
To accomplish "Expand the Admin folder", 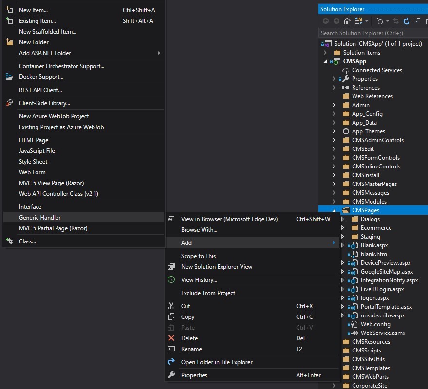I will click(x=334, y=105).
